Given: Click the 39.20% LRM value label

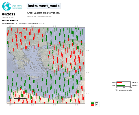Looking at the screenshot, I should pos(135,82).
